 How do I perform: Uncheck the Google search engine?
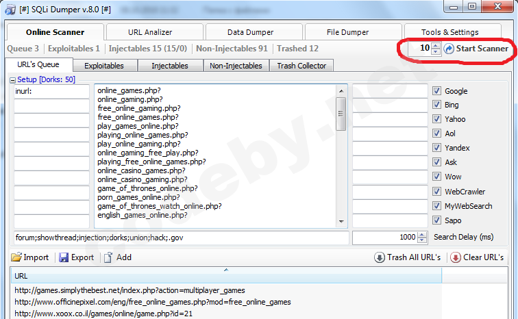tap(436, 91)
